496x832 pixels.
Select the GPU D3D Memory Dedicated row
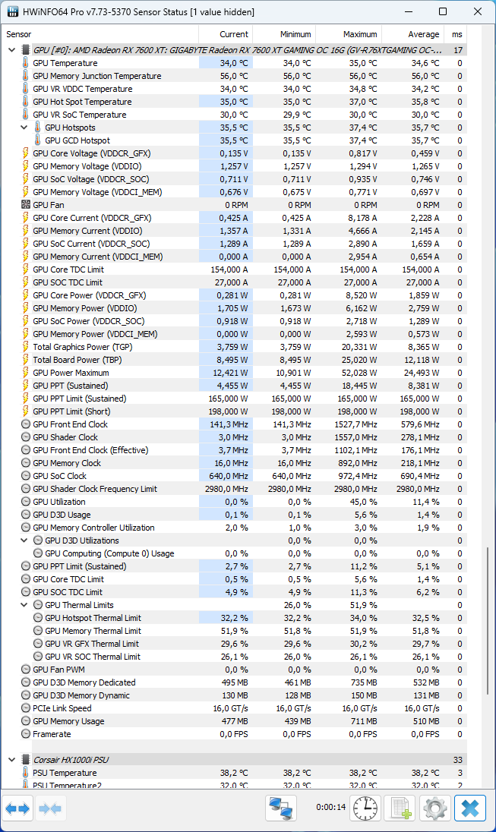point(234,682)
